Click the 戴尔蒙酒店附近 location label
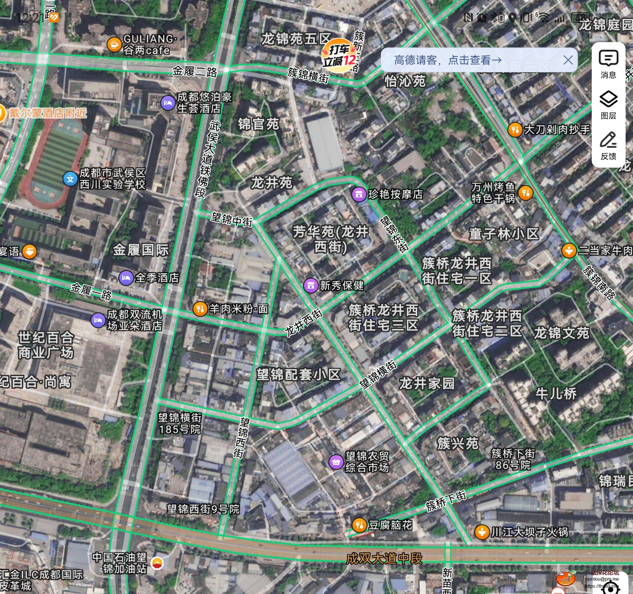The height and width of the screenshot is (594, 633). click(x=48, y=113)
